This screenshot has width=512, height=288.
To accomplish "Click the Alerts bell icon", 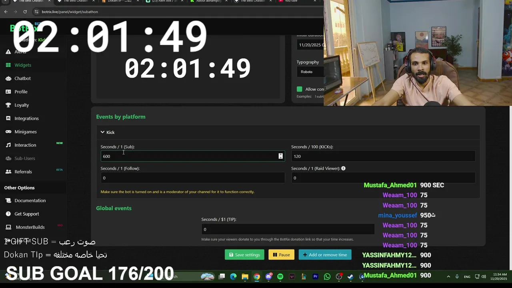I will tap(8, 52).
